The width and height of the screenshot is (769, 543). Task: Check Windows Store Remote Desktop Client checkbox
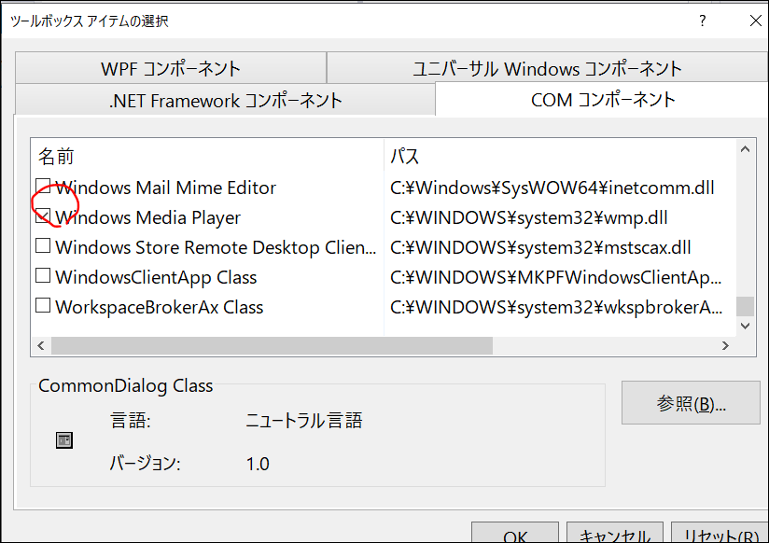(43, 245)
